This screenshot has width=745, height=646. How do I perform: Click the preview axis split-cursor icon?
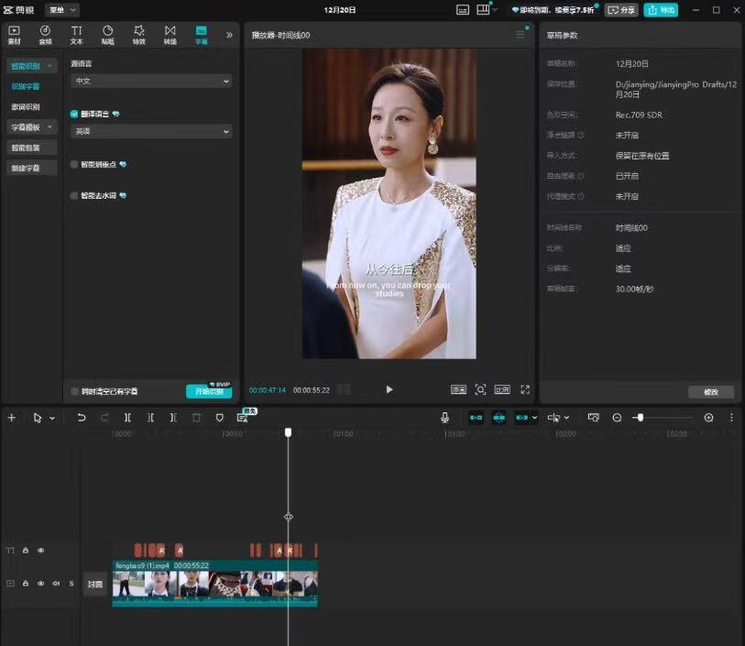(x=553, y=418)
